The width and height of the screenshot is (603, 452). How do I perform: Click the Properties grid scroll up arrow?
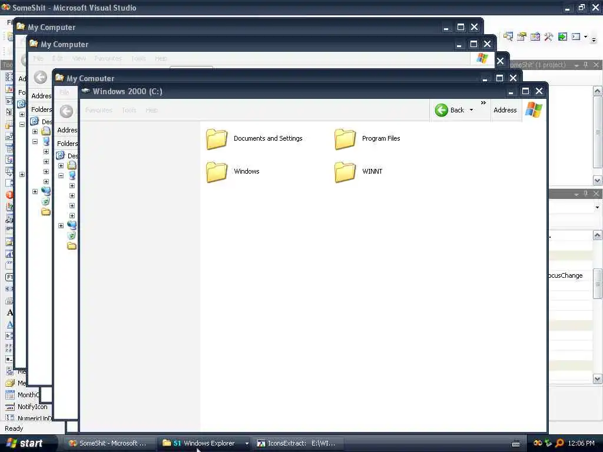(597, 235)
